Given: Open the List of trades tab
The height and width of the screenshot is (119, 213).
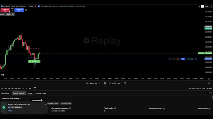Looking at the screenshot, I should point(66,103).
